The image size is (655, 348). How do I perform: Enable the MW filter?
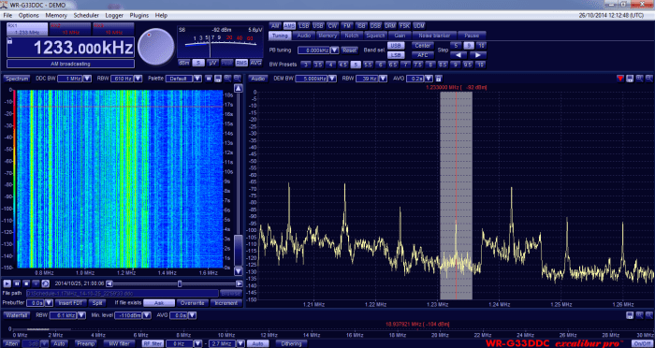click(x=120, y=344)
